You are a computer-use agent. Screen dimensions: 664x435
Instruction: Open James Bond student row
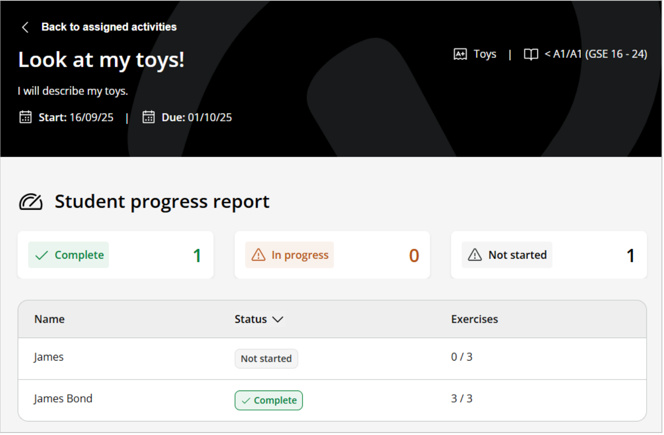click(63, 399)
